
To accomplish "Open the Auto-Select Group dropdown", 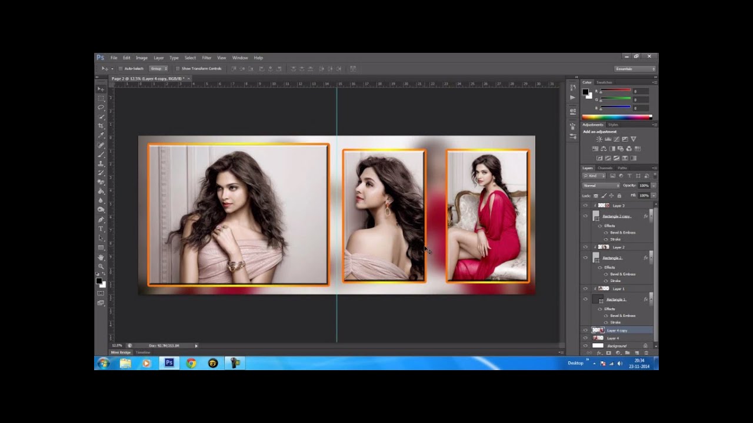I will click(158, 69).
